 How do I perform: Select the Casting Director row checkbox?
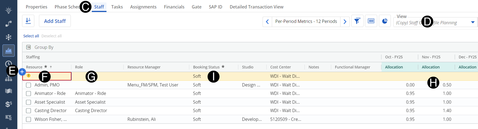coord(29,111)
